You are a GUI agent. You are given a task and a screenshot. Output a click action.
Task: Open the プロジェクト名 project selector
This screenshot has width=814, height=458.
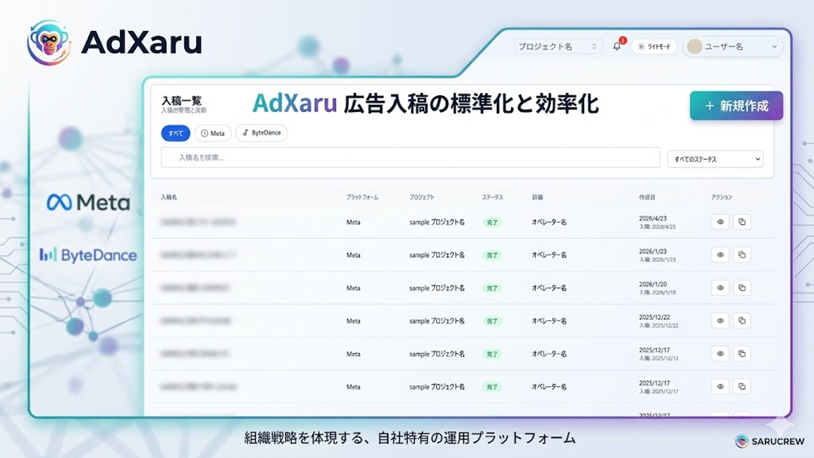click(558, 46)
